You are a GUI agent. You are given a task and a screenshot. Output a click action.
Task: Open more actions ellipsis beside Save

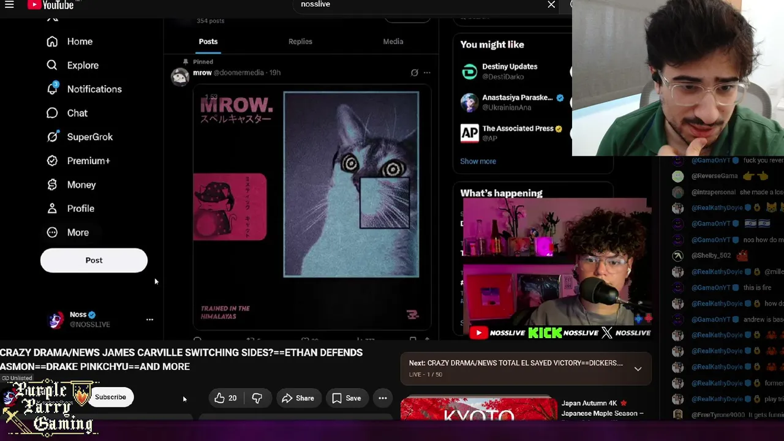383,398
